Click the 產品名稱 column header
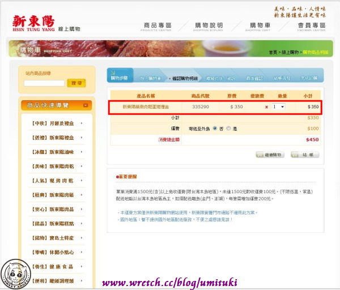The width and height of the screenshot is (340, 290). point(146,96)
